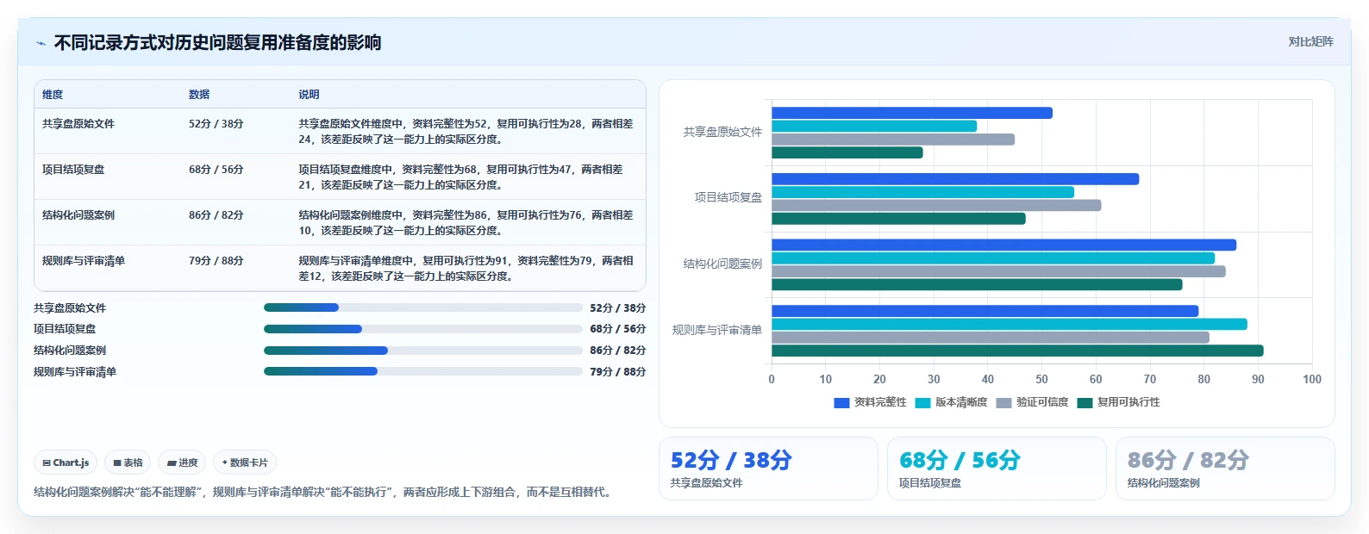Viewport: 1369px width, 534px height.
Task: Toggle the 复用可执行性 legend label
Action: [1128, 402]
